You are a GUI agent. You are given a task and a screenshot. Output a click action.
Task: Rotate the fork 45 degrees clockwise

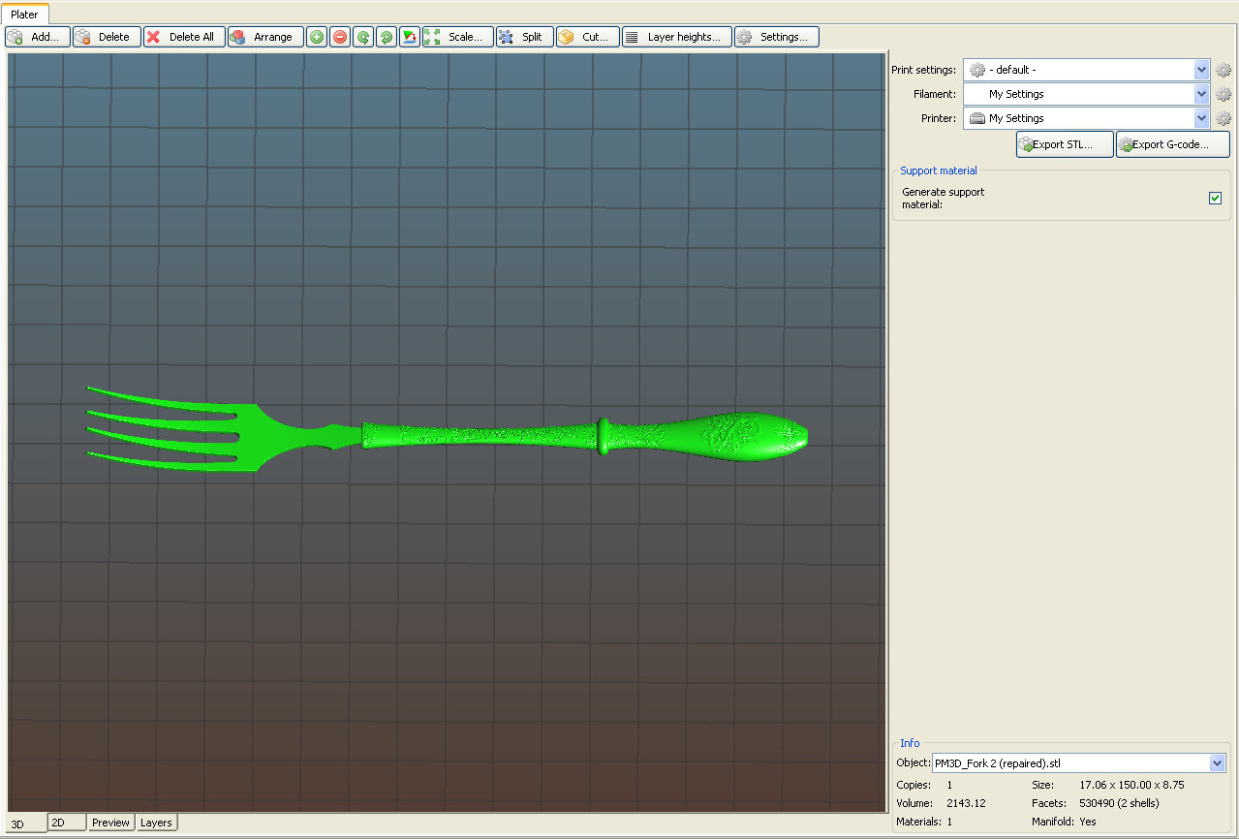(x=386, y=36)
